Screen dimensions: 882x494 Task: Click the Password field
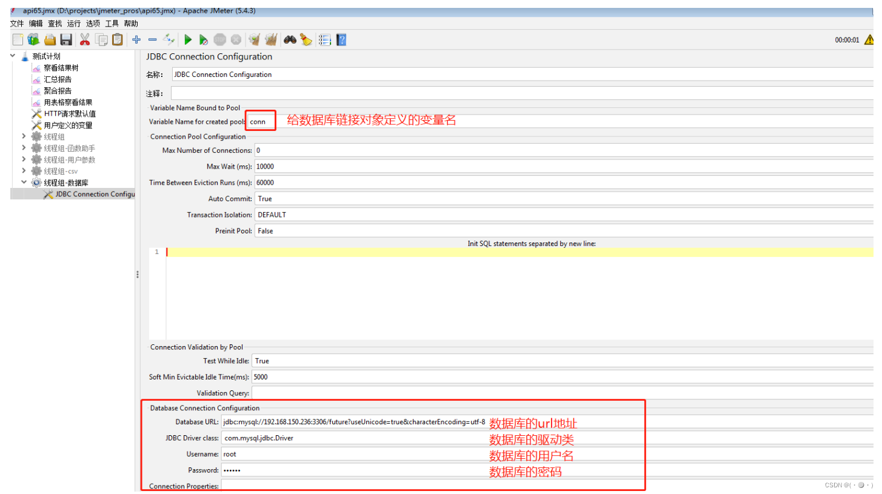(547, 470)
